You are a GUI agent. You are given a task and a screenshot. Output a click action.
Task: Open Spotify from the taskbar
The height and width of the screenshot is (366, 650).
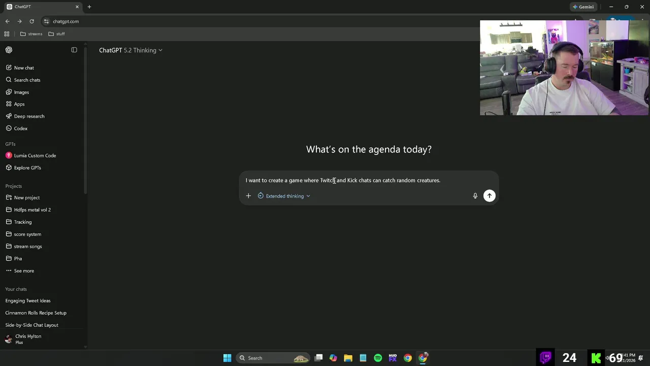pyautogui.click(x=378, y=358)
